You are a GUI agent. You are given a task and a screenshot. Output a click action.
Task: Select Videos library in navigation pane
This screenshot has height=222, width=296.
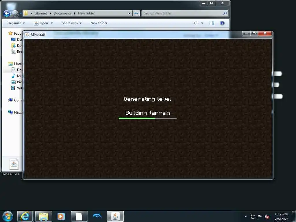click(x=17, y=88)
